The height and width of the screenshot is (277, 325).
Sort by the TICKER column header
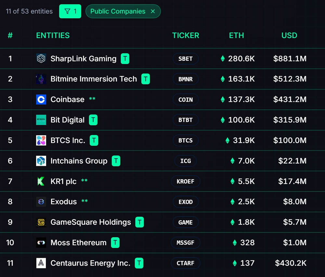click(x=186, y=35)
